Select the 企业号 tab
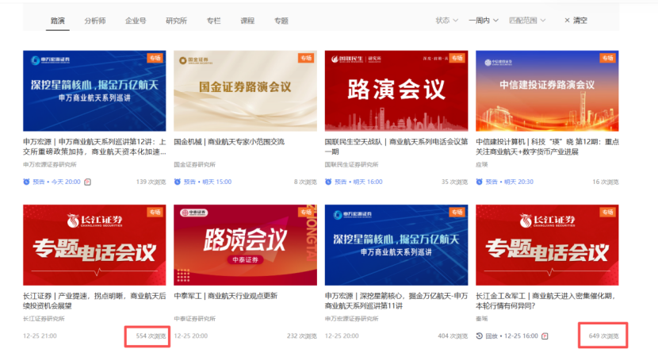This screenshot has width=658, height=353. pyautogui.click(x=136, y=21)
